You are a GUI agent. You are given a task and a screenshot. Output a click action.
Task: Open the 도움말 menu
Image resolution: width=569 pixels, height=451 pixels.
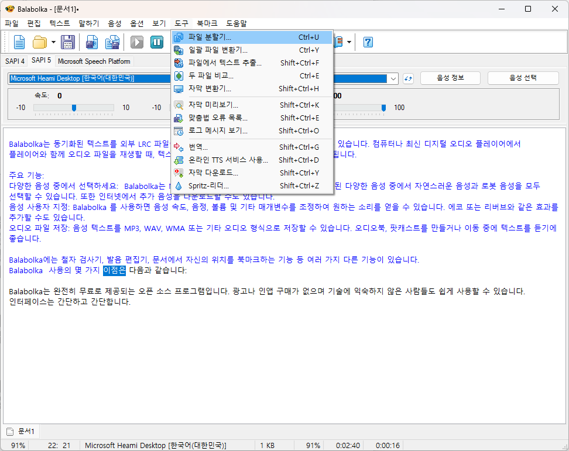coord(236,23)
